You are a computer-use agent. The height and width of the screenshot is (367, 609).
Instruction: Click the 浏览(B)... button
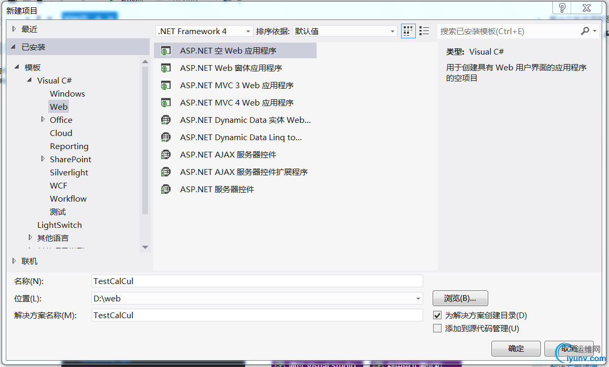pos(460,298)
